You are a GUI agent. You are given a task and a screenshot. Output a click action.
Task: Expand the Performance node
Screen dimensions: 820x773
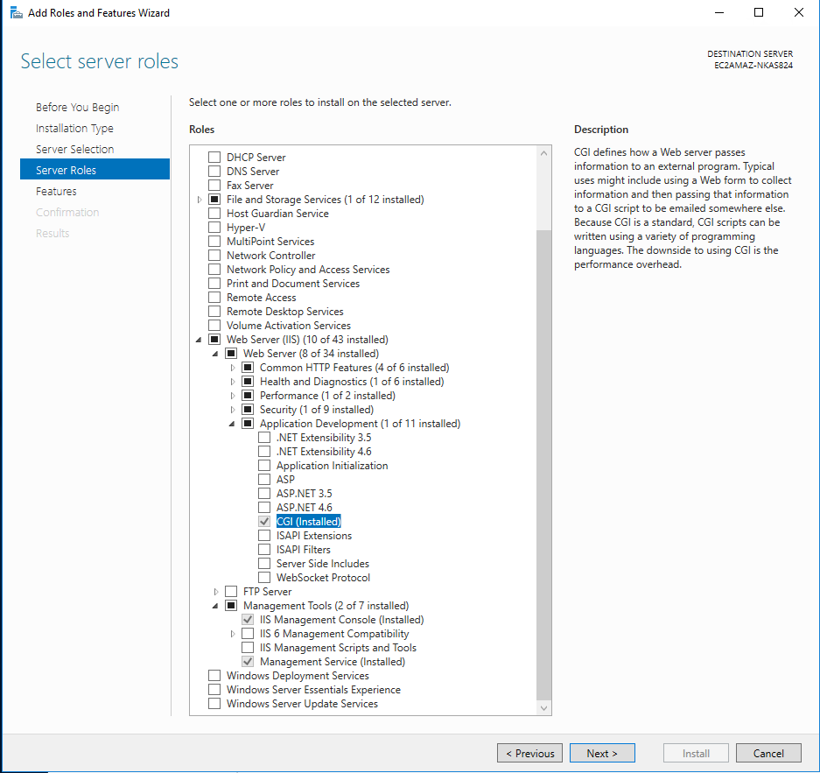233,396
